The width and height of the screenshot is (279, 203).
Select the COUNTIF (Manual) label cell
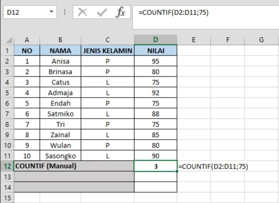[74, 166]
